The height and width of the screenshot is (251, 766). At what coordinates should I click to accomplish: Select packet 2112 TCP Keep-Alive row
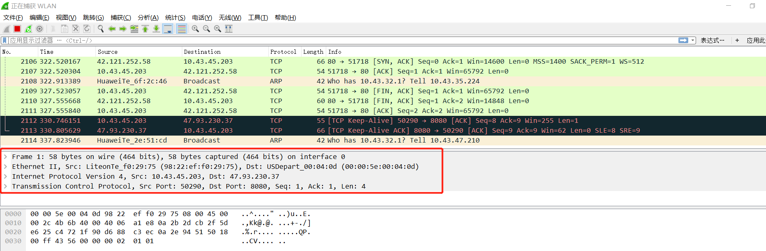[x=383, y=121]
